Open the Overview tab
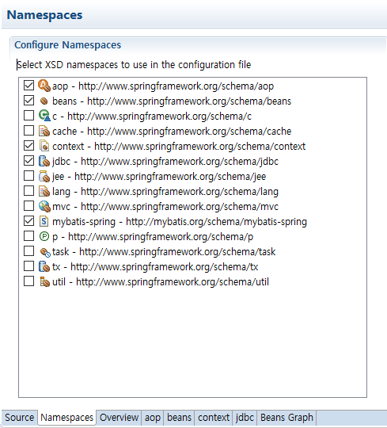Screen dimensions: 387x428 [x=119, y=418]
